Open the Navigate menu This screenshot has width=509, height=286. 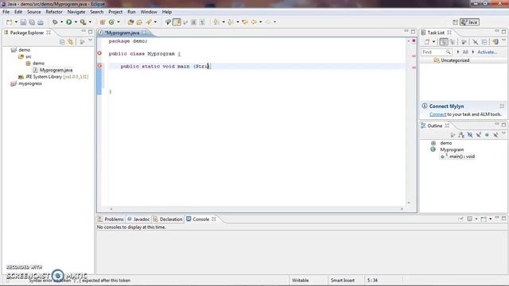(x=76, y=12)
